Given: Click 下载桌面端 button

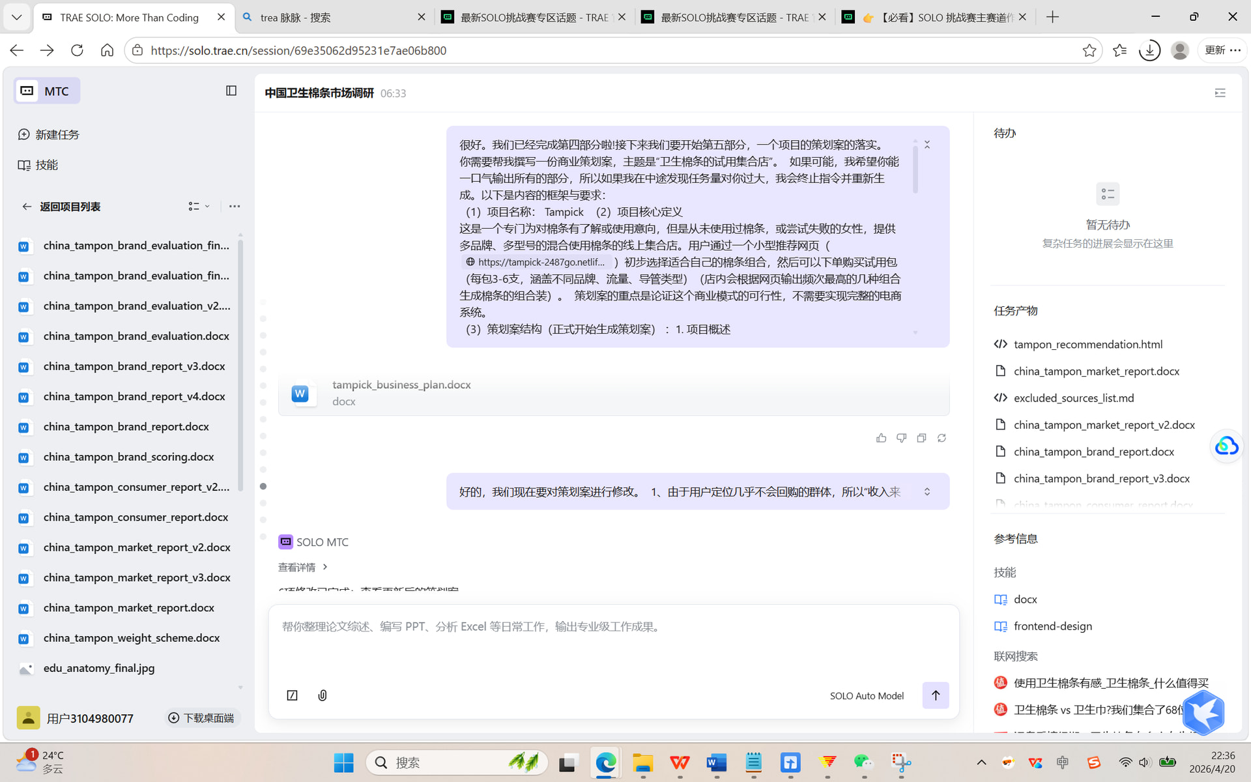Looking at the screenshot, I should [x=201, y=717].
